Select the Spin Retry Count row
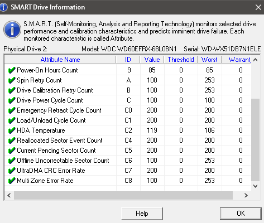The image size is (264, 223). coord(128,80)
